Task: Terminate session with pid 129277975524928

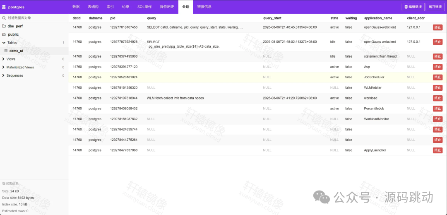Action: 437,41
